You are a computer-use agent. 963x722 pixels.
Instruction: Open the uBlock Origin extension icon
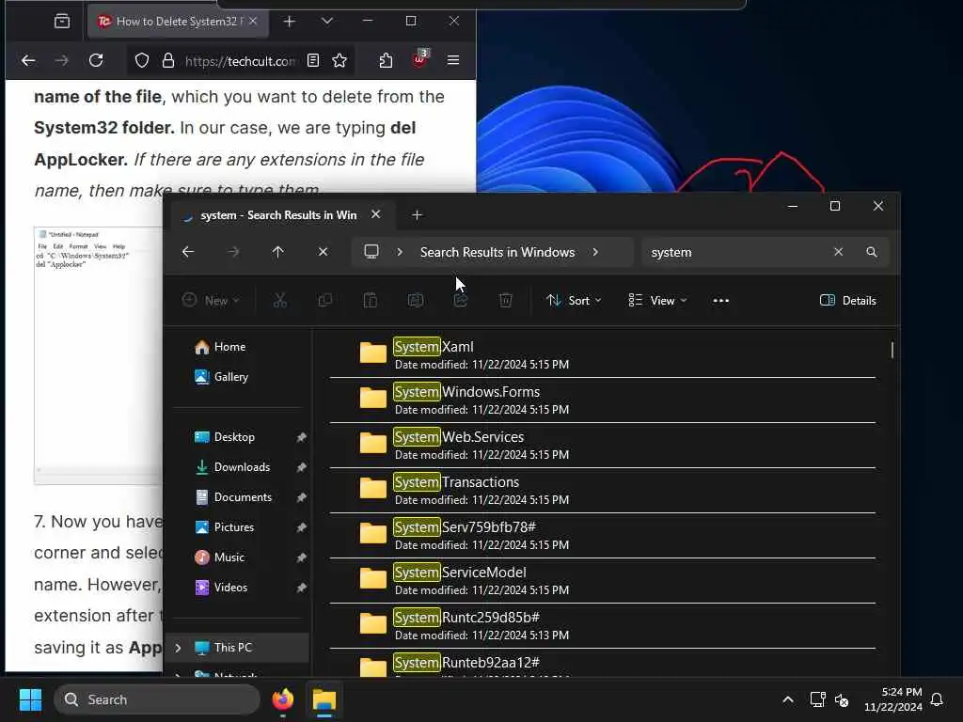pyautogui.click(x=420, y=59)
